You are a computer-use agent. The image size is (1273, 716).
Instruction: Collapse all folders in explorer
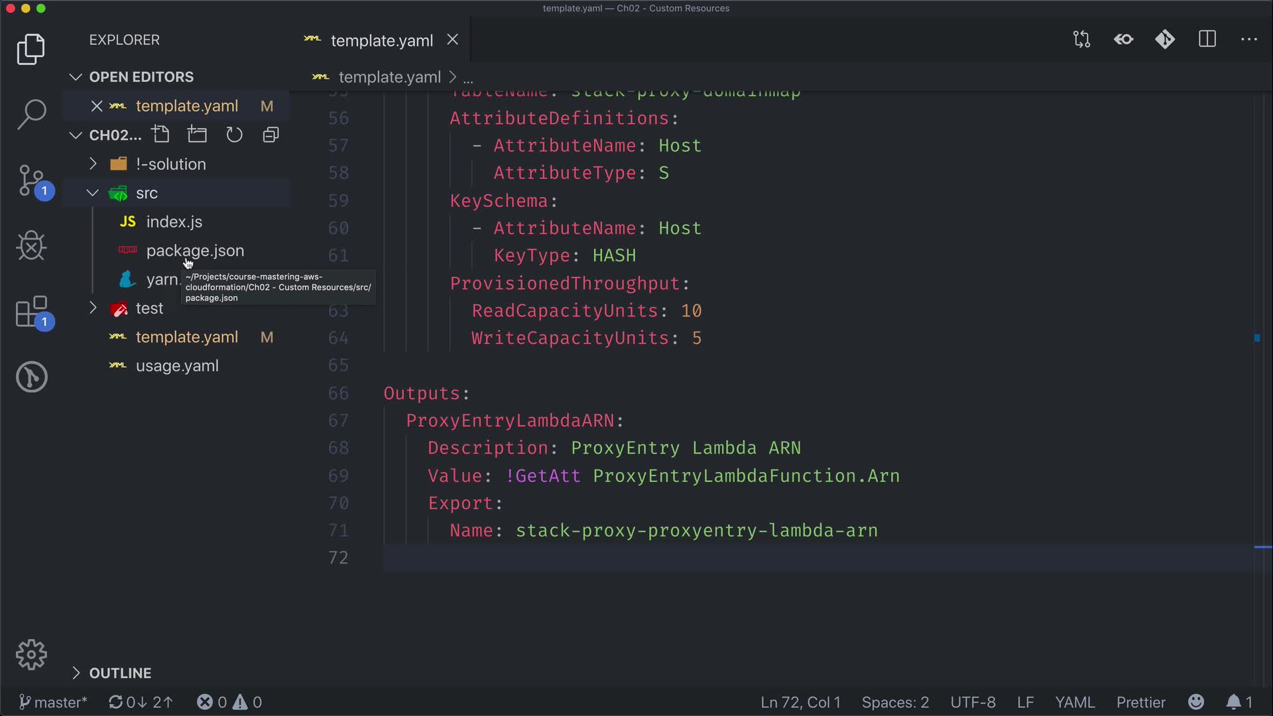pyautogui.click(x=271, y=135)
